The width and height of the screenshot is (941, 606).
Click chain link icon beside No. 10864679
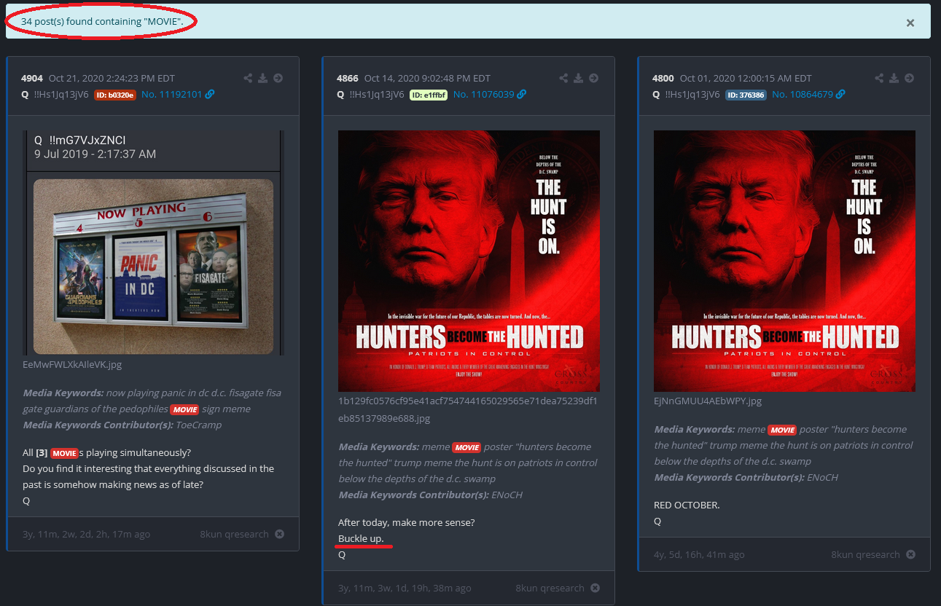coord(840,95)
